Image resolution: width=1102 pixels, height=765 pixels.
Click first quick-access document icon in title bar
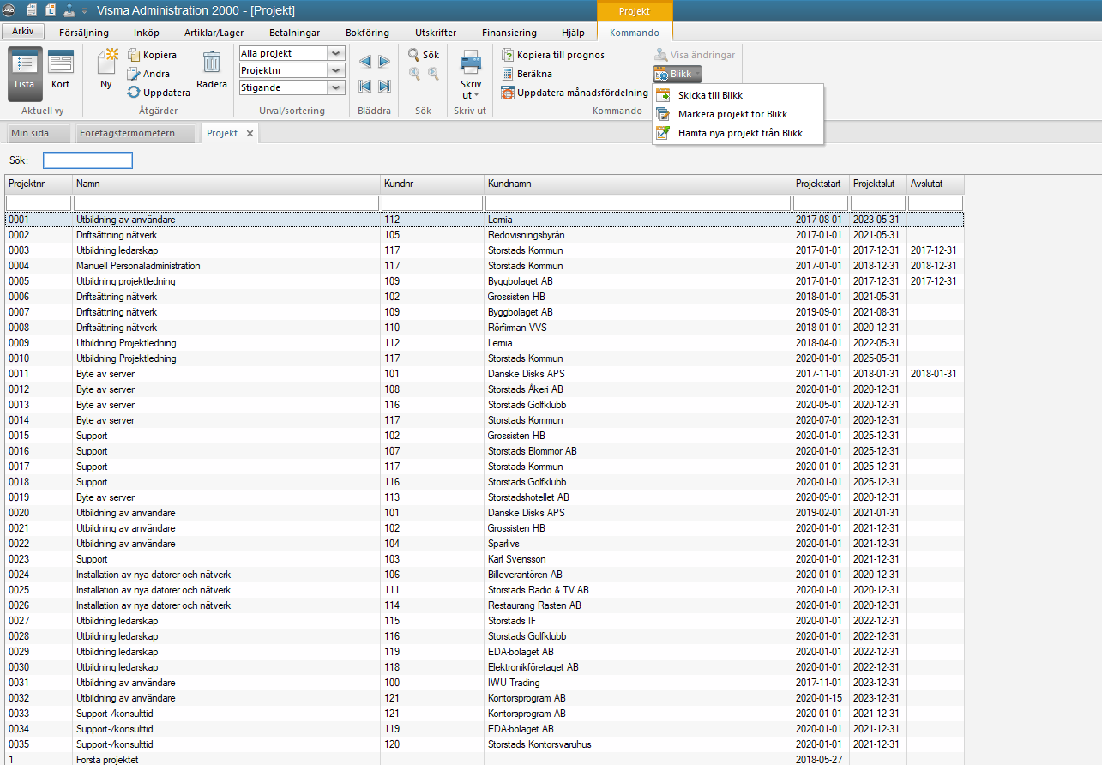tap(32, 10)
